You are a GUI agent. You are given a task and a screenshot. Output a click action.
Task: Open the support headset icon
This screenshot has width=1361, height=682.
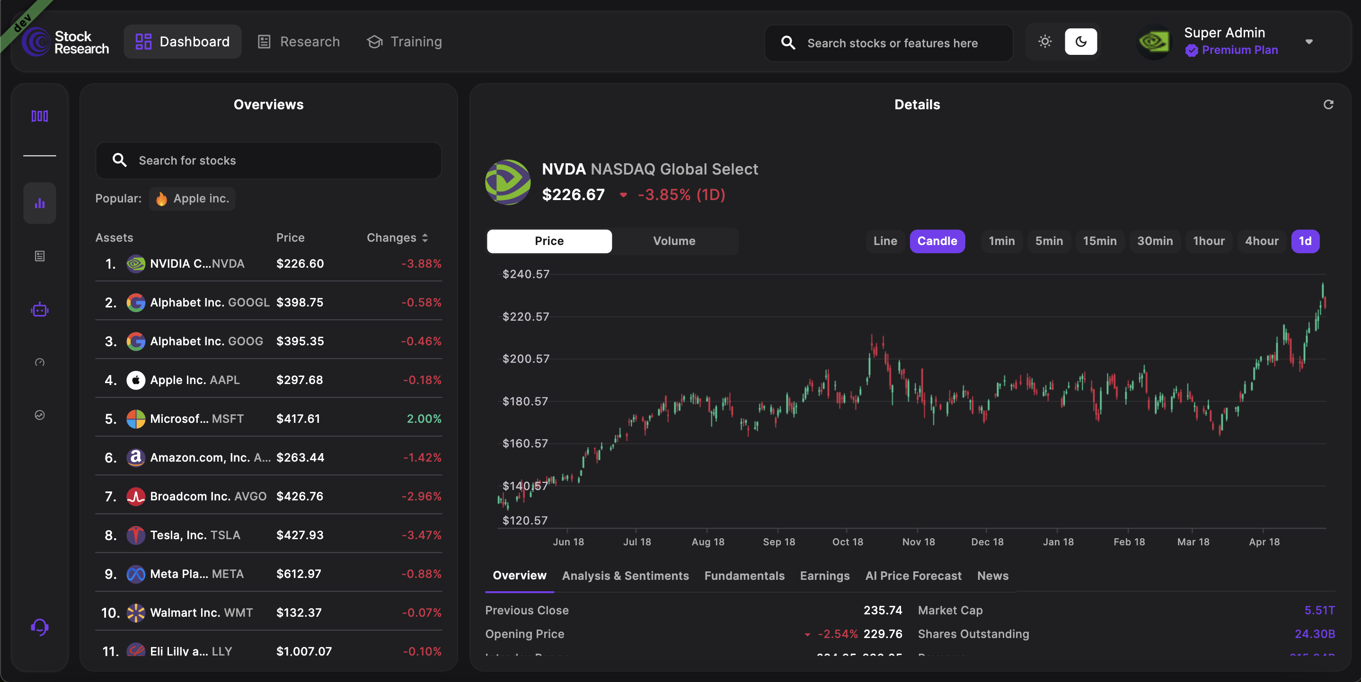pyautogui.click(x=40, y=627)
